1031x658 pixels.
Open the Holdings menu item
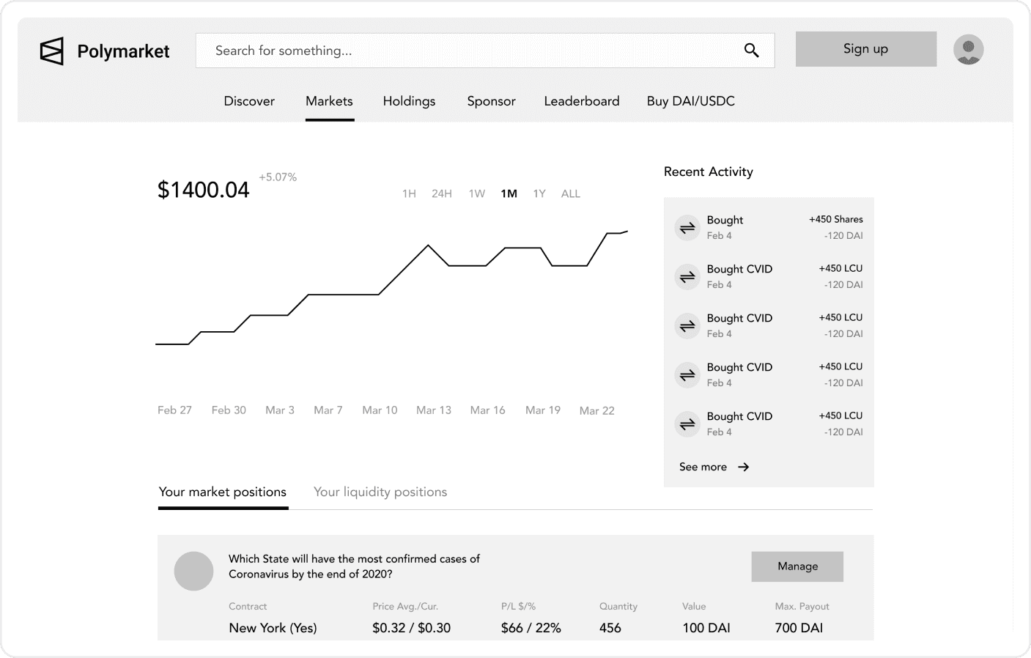pyautogui.click(x=409, y=101)
